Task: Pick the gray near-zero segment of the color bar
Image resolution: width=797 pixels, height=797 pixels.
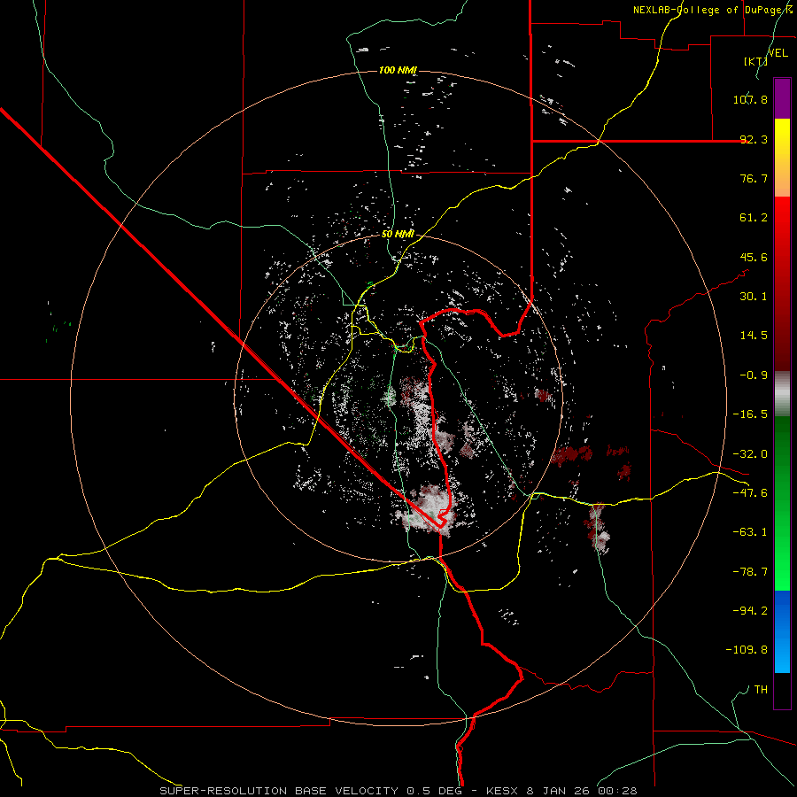Action: tap(782, 394)
